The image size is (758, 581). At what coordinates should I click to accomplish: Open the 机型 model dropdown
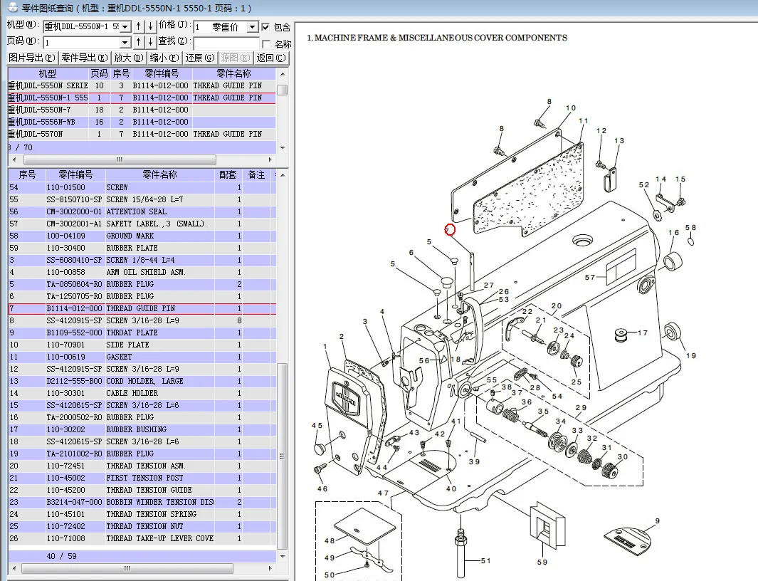tap(125, 27)
